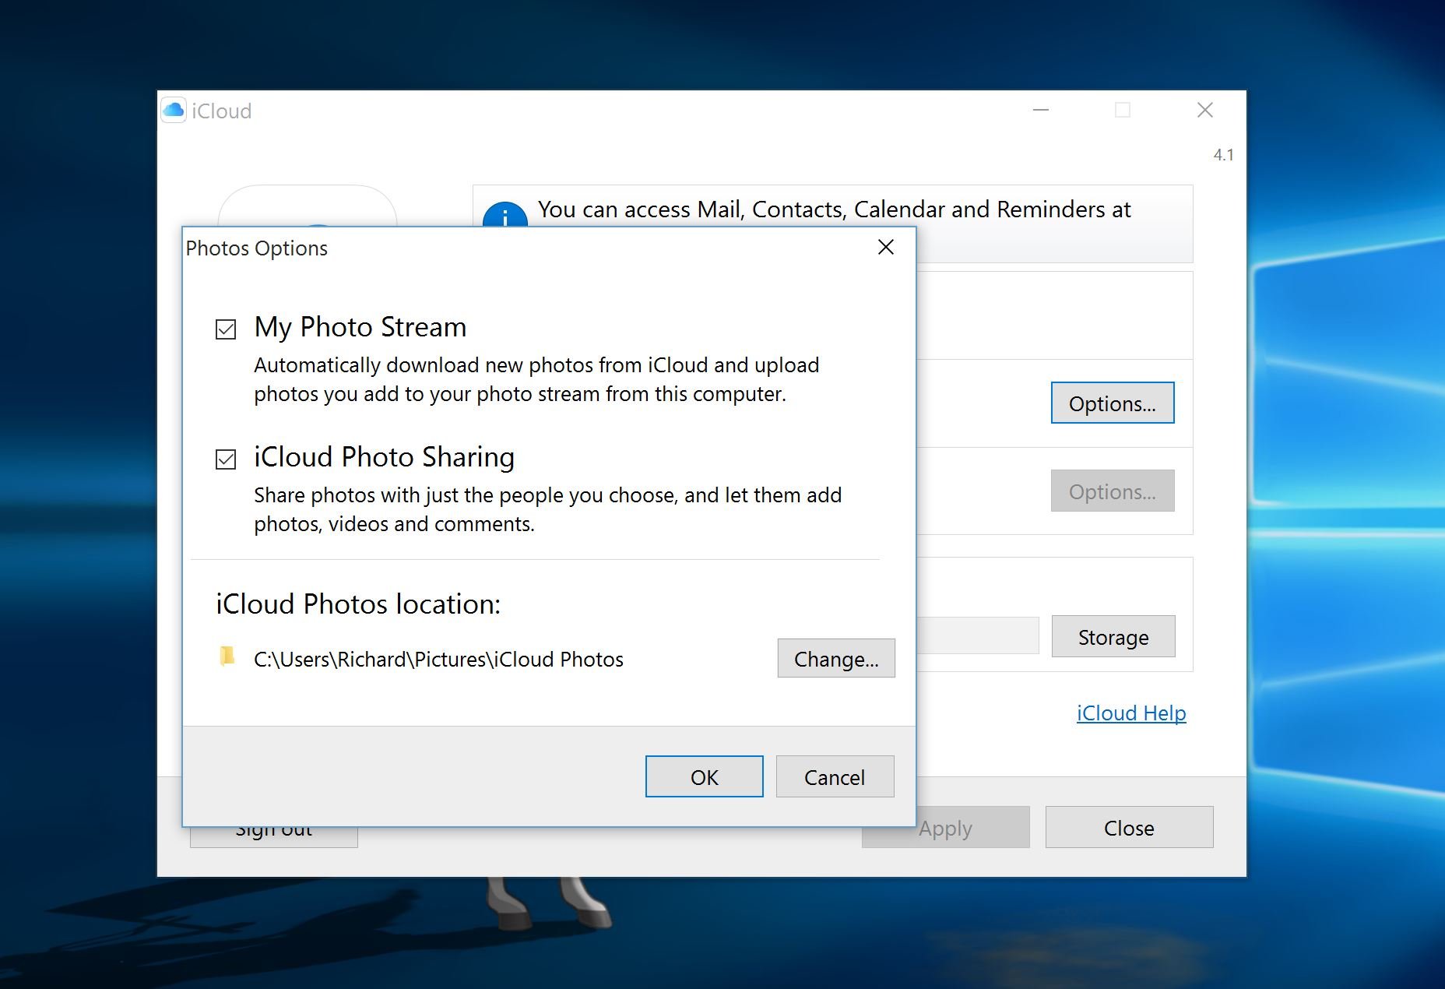Click the blue info icon in iCloud window
Viewport: 1445px width, 989px height.
coord(505,213)
